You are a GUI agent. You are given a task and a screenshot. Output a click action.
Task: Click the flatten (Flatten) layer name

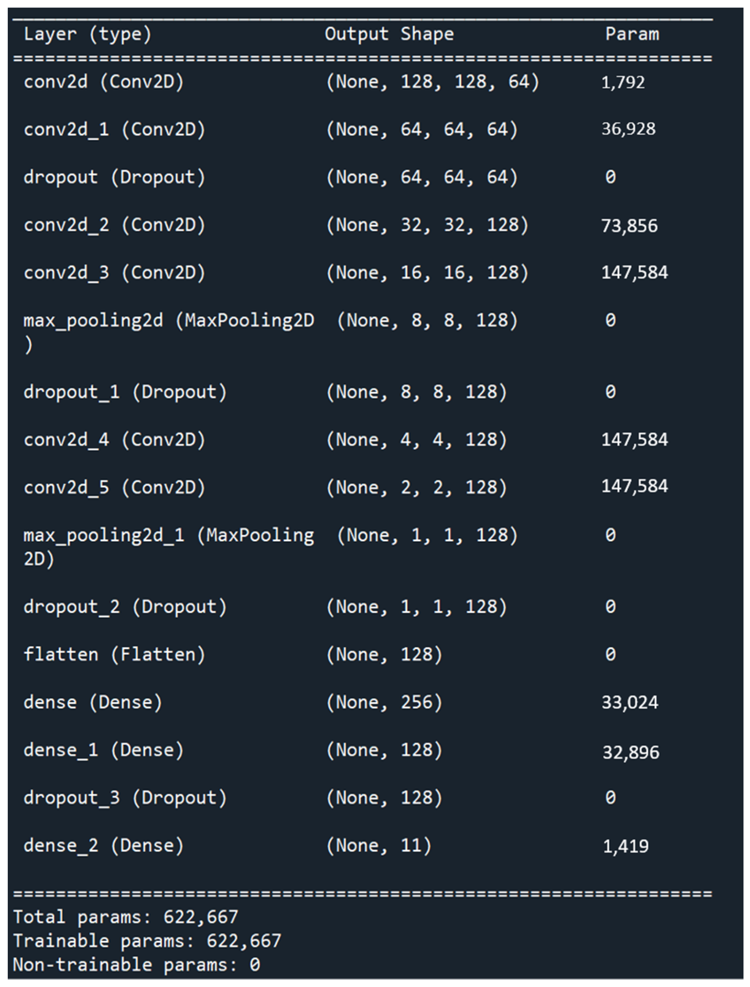[114, 655]
